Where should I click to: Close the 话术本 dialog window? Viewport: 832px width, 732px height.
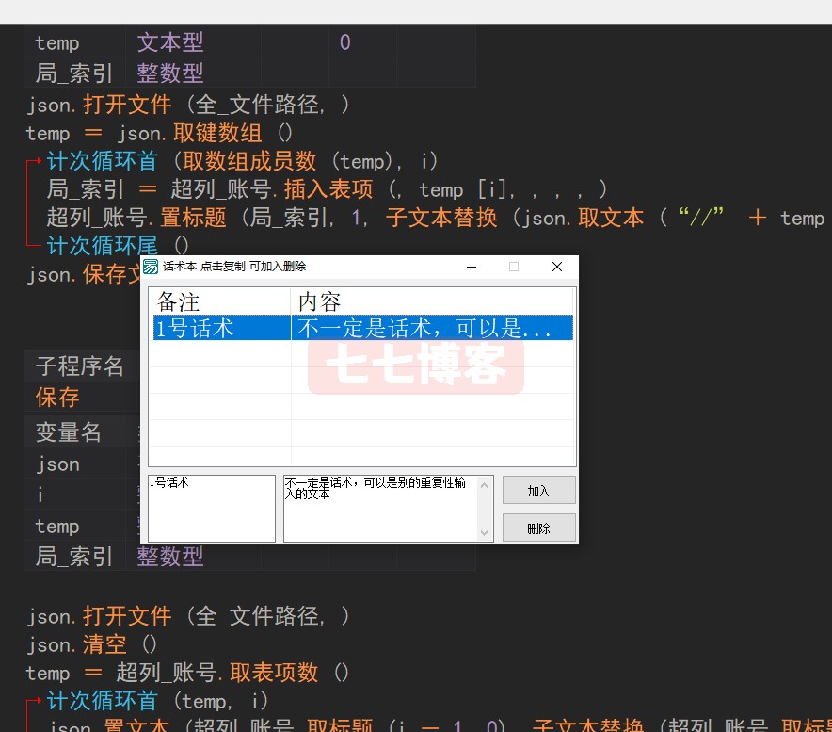(556, 267)
